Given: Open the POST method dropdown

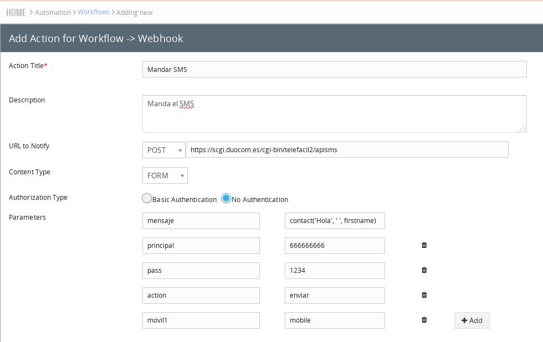Looking at the screenshot, I should coord(164,150).
